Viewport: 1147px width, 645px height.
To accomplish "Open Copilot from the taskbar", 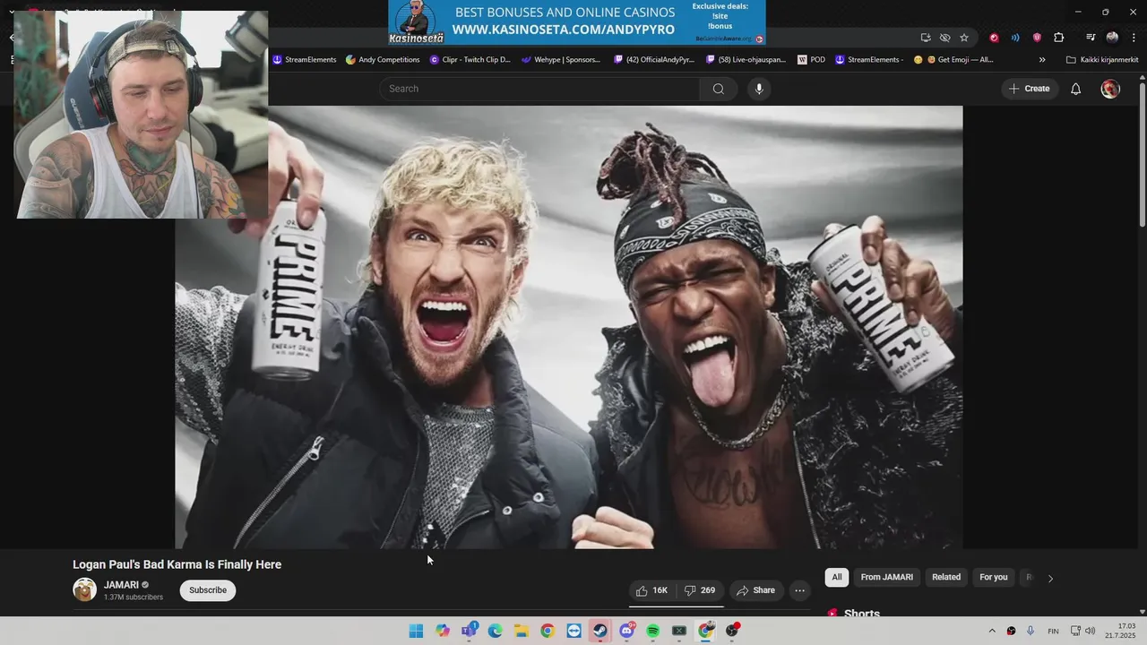I will tap(443, 631).
